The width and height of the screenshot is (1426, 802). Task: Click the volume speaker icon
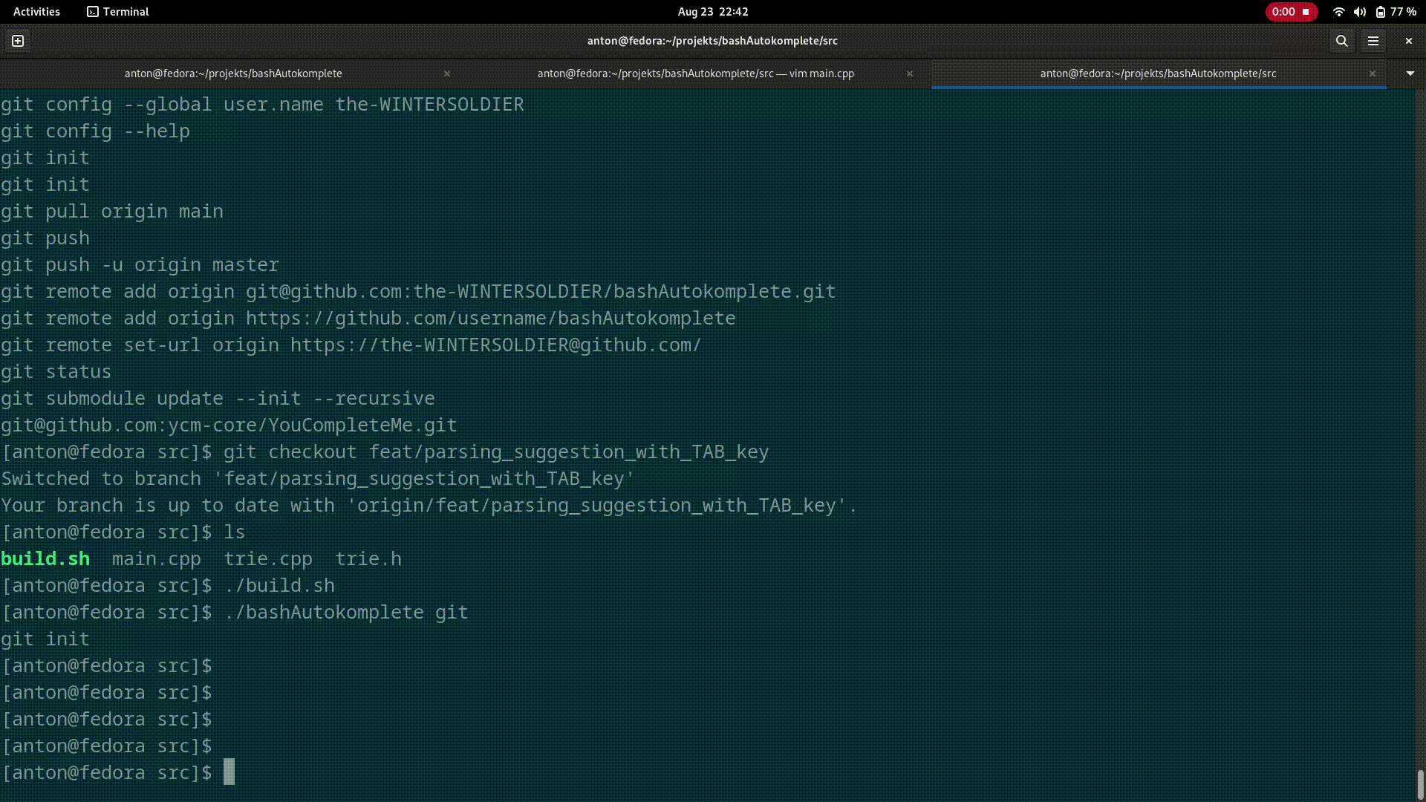(1359, 12)
